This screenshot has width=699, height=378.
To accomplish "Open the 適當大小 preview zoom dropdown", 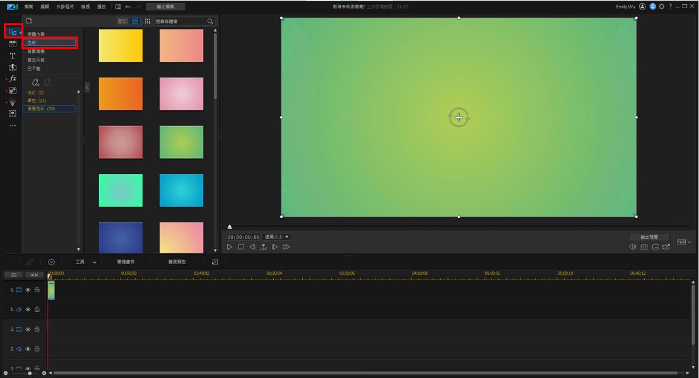I will (x=277, y=237).
